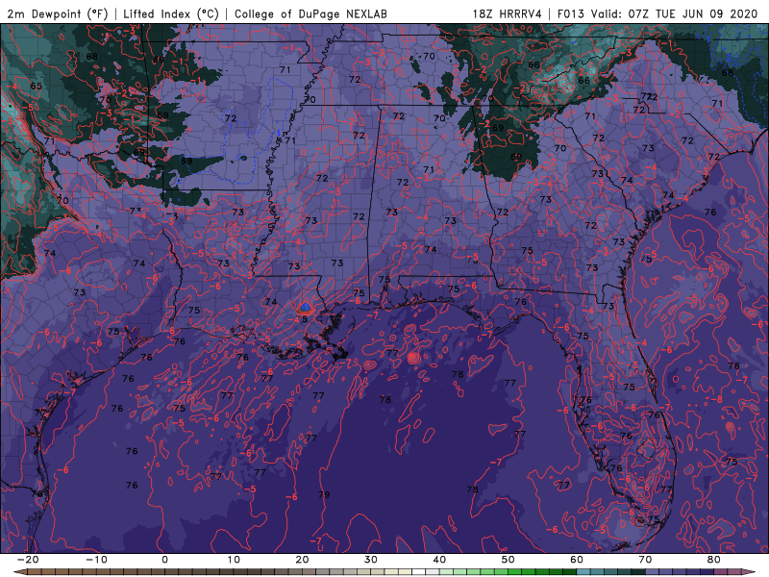Click the '18Z HRRRV4' model run label
The image size is (769, 577).
pos(508,13)
